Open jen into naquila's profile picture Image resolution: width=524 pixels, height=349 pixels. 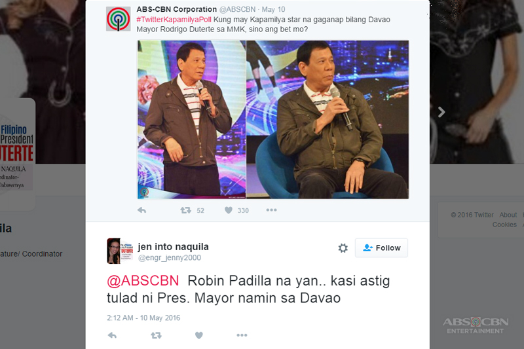pos(120,251)
